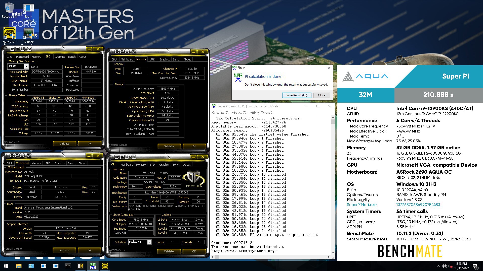Minimize the CPU-Z SPD window
Image resolution: width=483 pixels, height=271 pixels.
(x=89, y=49)
